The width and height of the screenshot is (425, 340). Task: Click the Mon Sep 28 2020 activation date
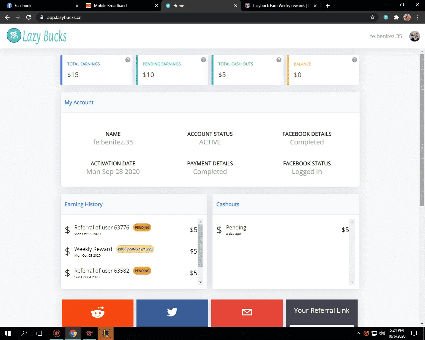pyautogui.click(x=113, y=172)
